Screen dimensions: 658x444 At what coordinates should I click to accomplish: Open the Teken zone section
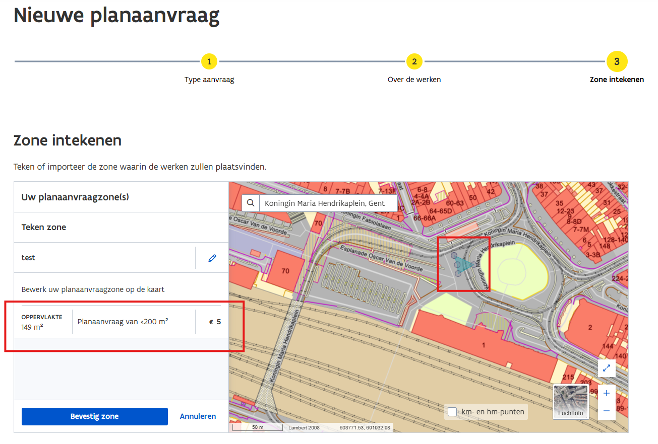(x=44, y=227)
